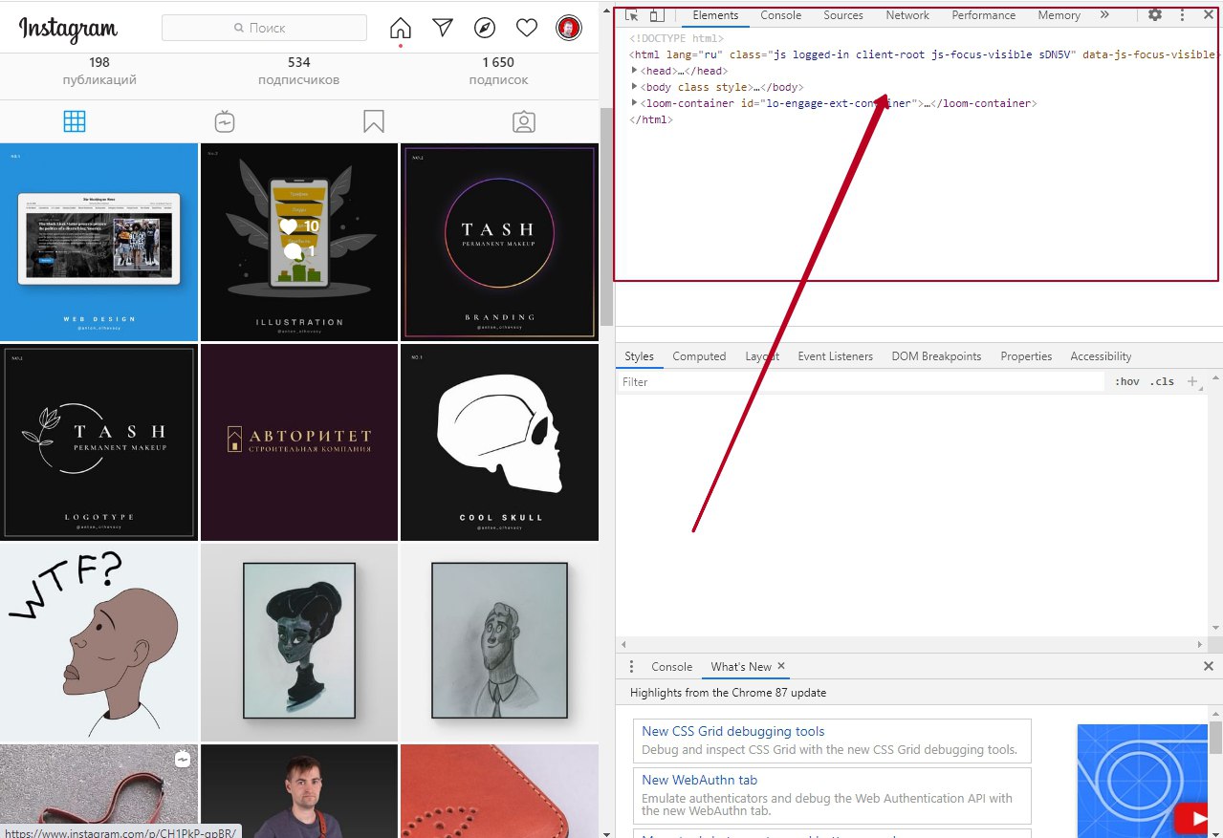Screen dimensions: 1223x838
Task: Open the Explore compass icon
Action: pyautogui.click(x=485, y=28)
